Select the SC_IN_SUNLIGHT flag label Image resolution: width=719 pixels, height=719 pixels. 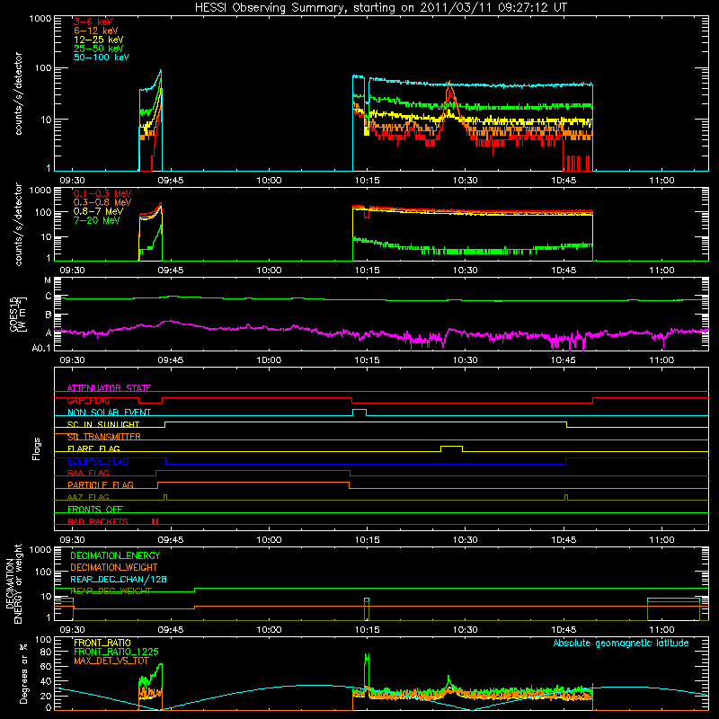pyautogui.click(x=103, y=424)
